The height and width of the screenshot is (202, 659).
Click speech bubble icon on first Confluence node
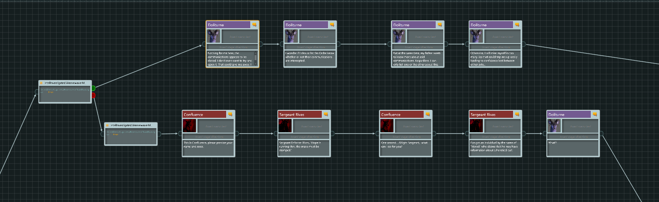(230, 114)
